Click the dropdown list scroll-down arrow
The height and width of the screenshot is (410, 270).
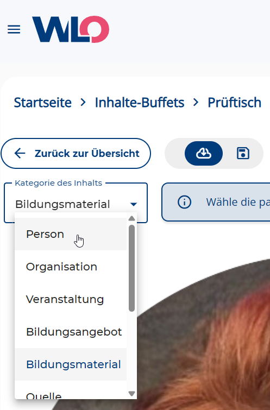[x=132, y=393]
